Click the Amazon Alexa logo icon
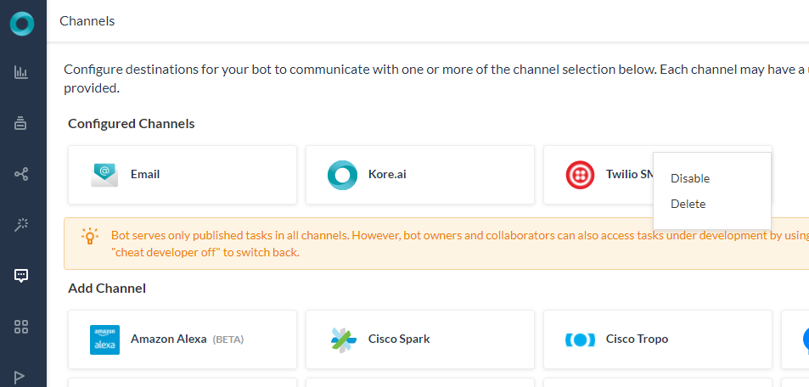The width and height of the screenshot is (809, 387). (104, 339)
